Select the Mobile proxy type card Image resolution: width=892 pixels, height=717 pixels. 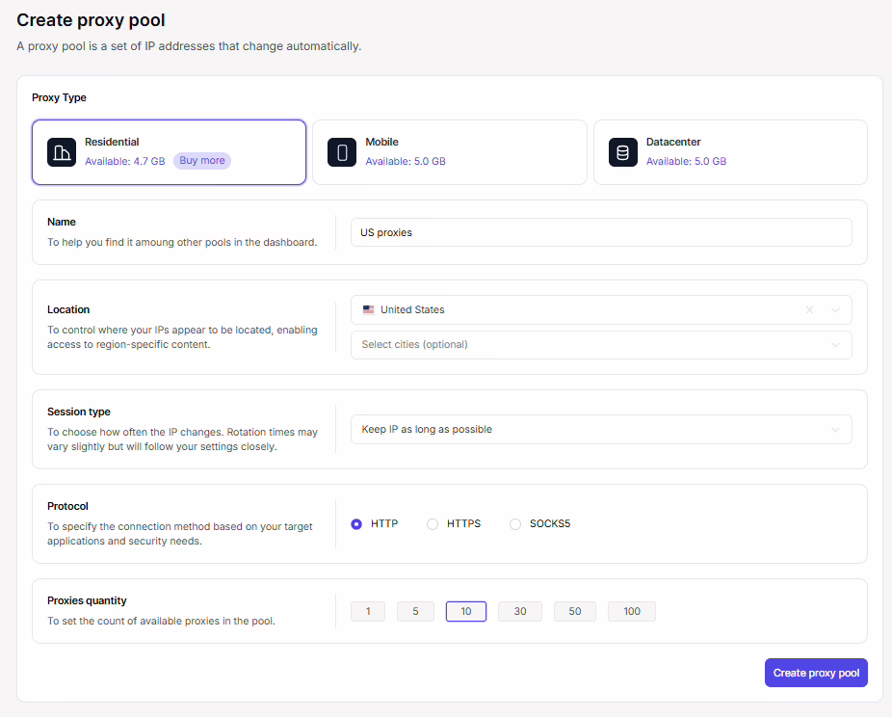pyautogui.click(x=449, y=152)
